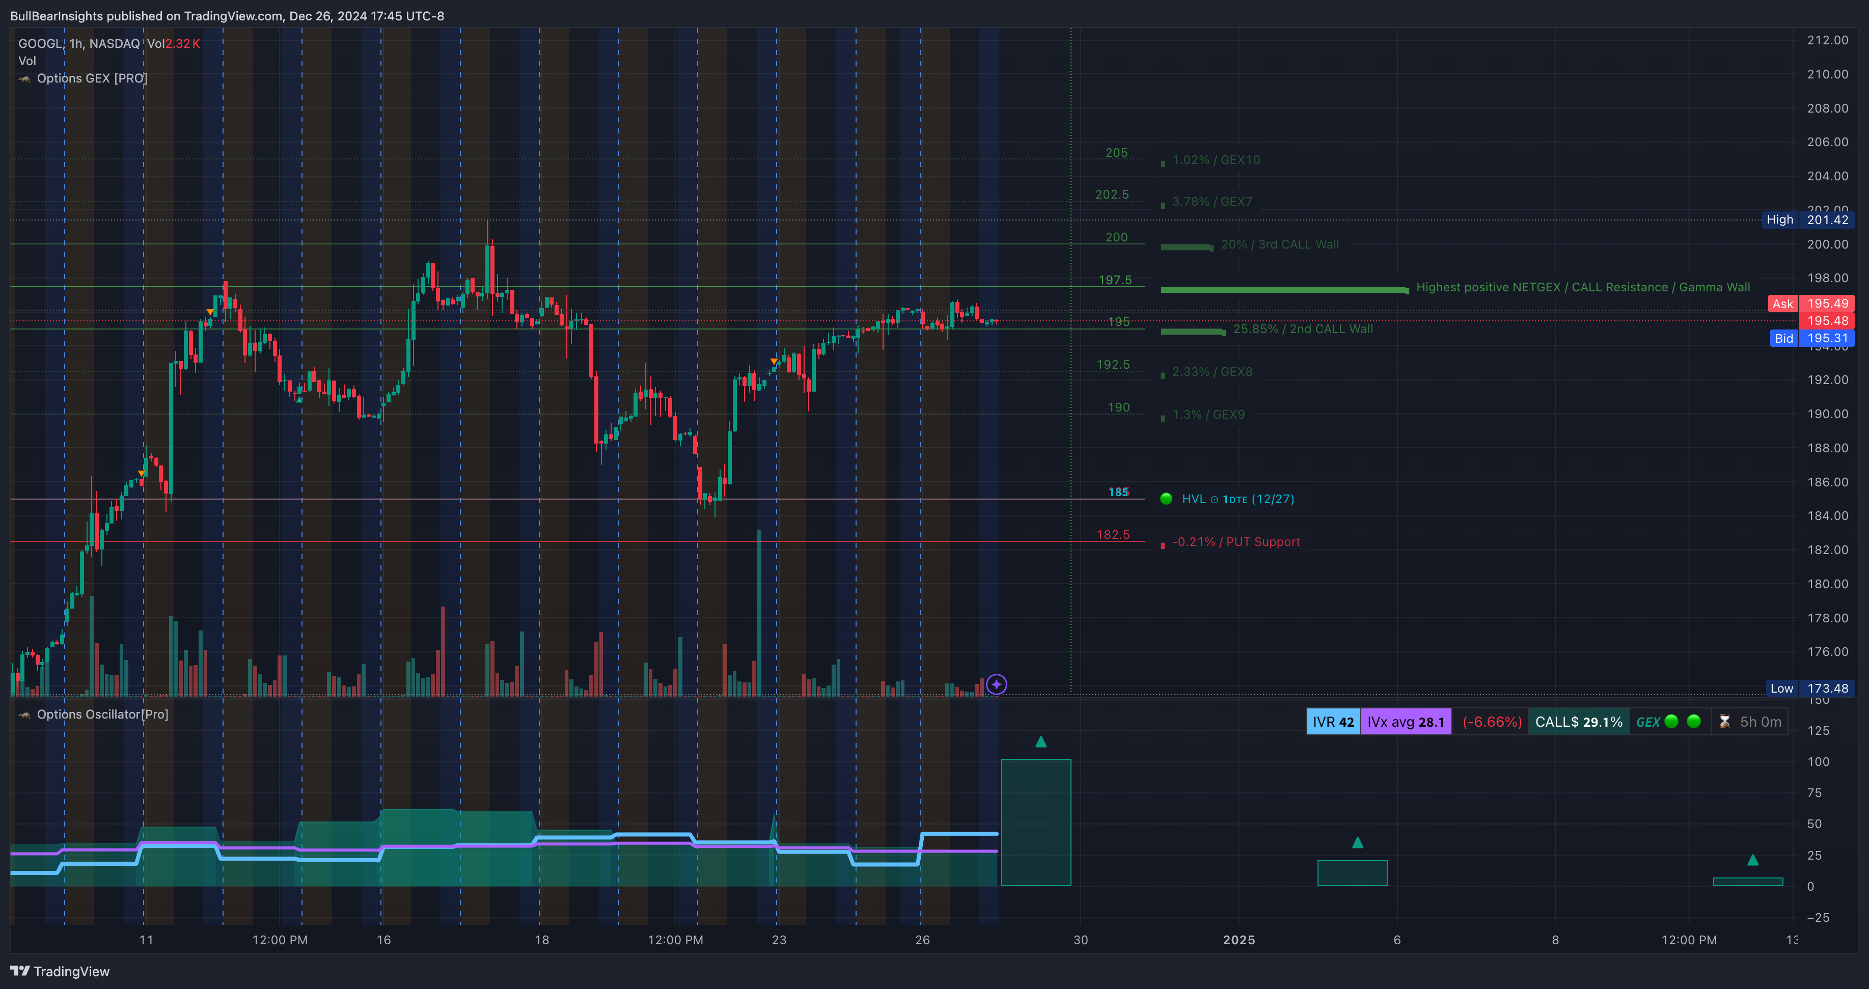This screenshot has height=989, width=1869.
Task: Click the 212.00 price on the right axis
Action: 1827,40
